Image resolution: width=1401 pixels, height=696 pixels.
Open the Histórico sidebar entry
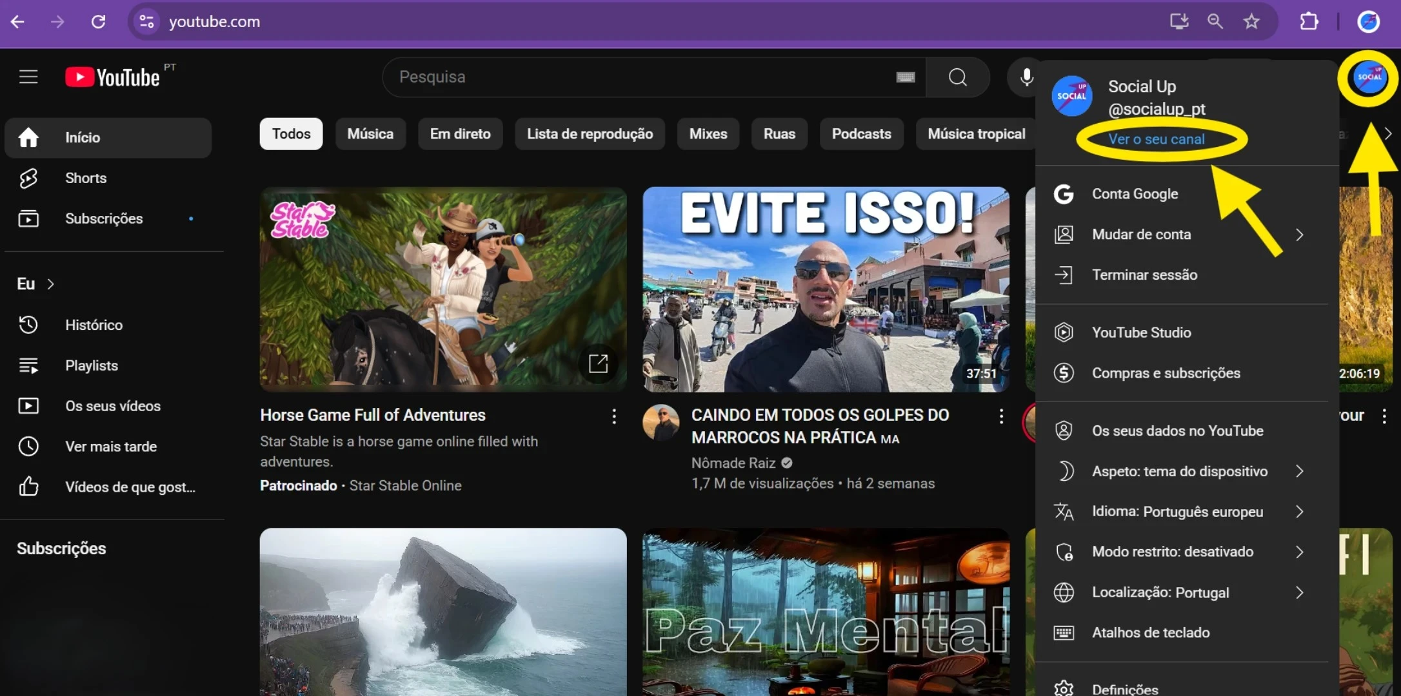point(108,325)
